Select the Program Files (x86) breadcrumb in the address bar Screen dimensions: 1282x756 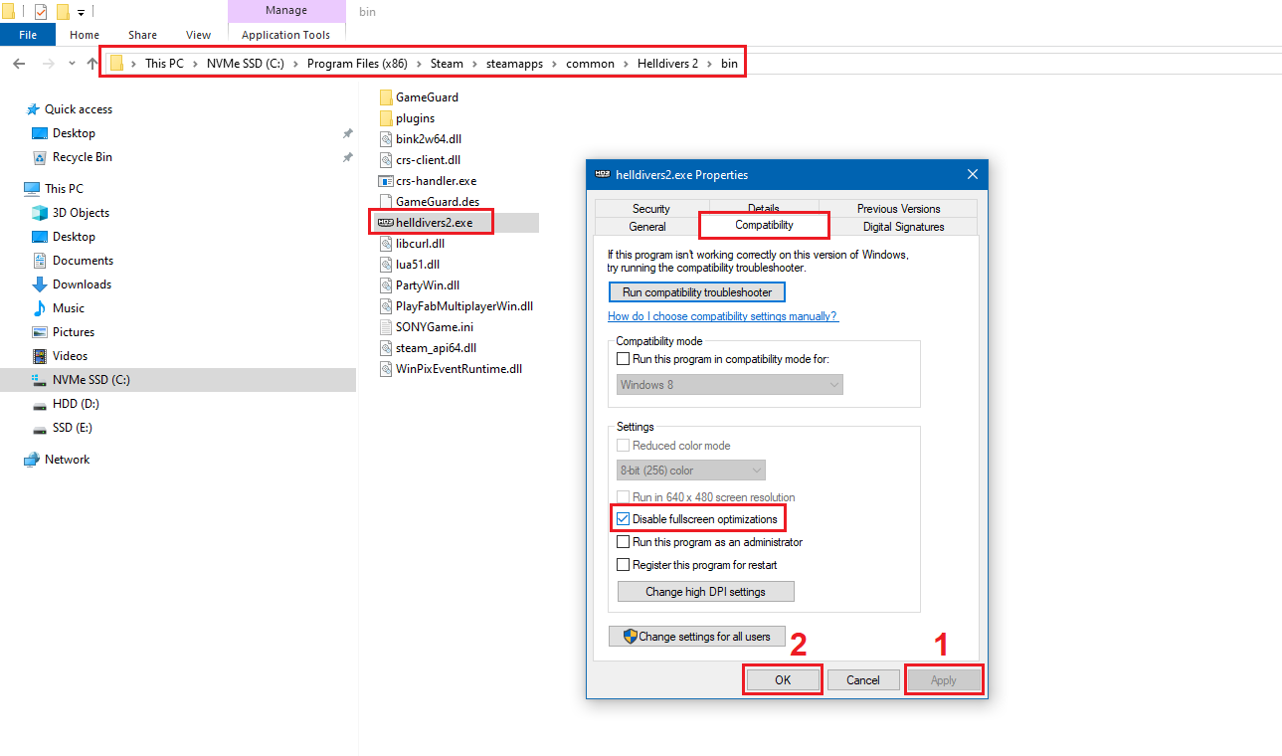coord(355,64)
